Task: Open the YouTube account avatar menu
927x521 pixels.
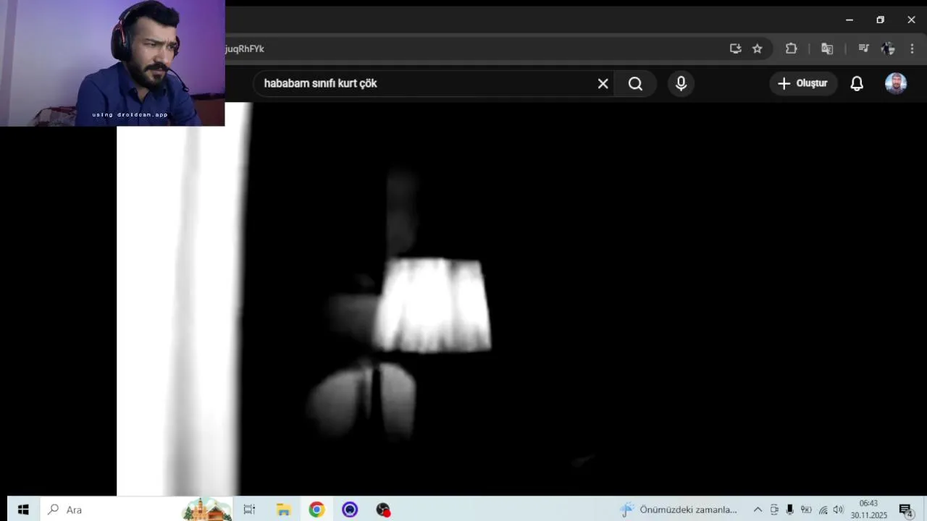Action: pyautogui.click(x=896, y=83)
